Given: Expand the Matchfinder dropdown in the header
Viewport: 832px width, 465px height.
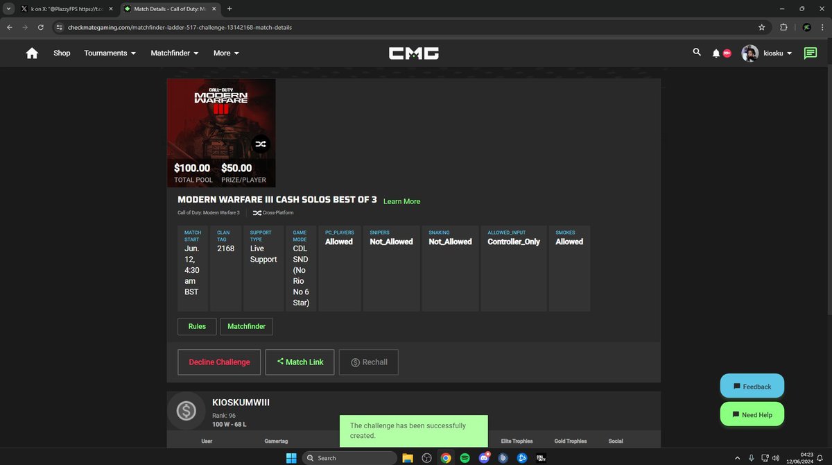Looking at the screenshot, I should pos(175,53).
